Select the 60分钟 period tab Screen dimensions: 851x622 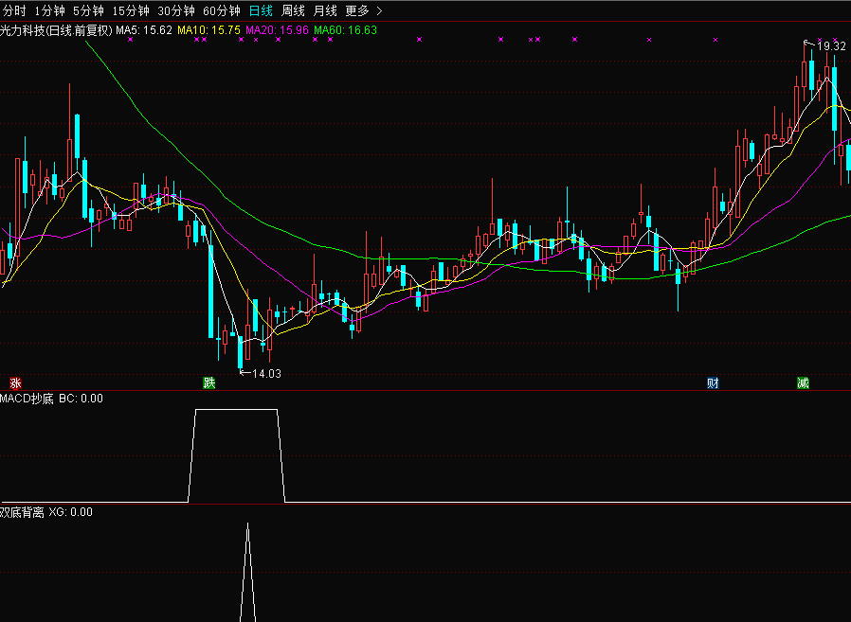222,10
